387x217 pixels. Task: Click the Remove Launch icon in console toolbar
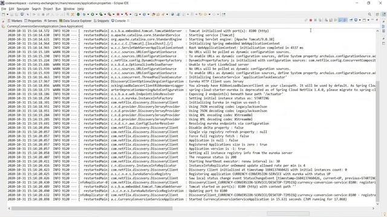point(315,20)
